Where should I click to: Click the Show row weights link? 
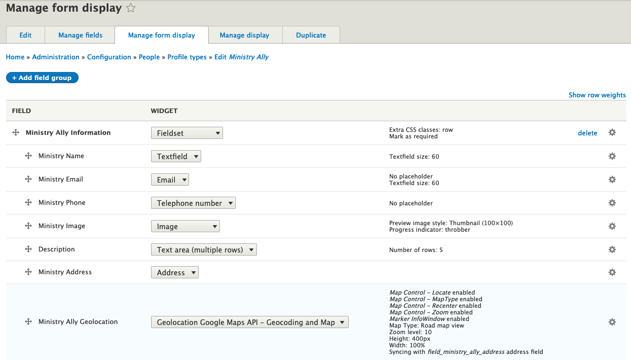[597, 95]
